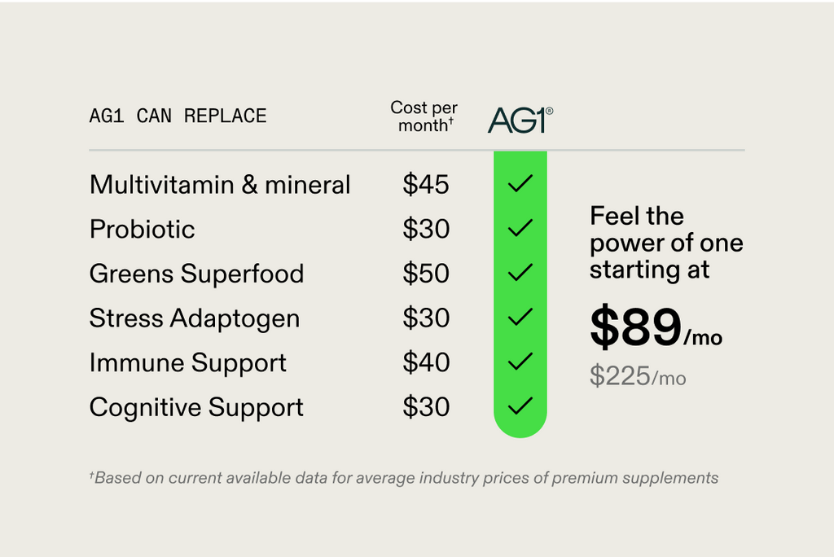The height and width of the screenshot is (557, 834).
Task: Click the checkmark in the Probiotic row
Action: click(x=520, y=228)
